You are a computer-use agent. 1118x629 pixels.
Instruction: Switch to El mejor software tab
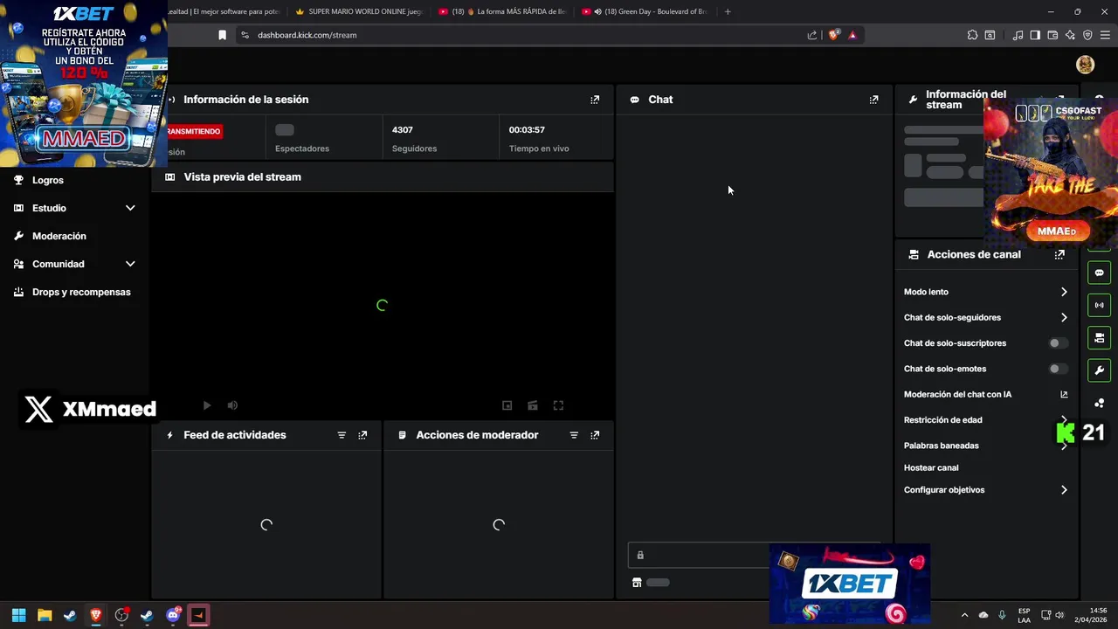[x=224, y=11]
